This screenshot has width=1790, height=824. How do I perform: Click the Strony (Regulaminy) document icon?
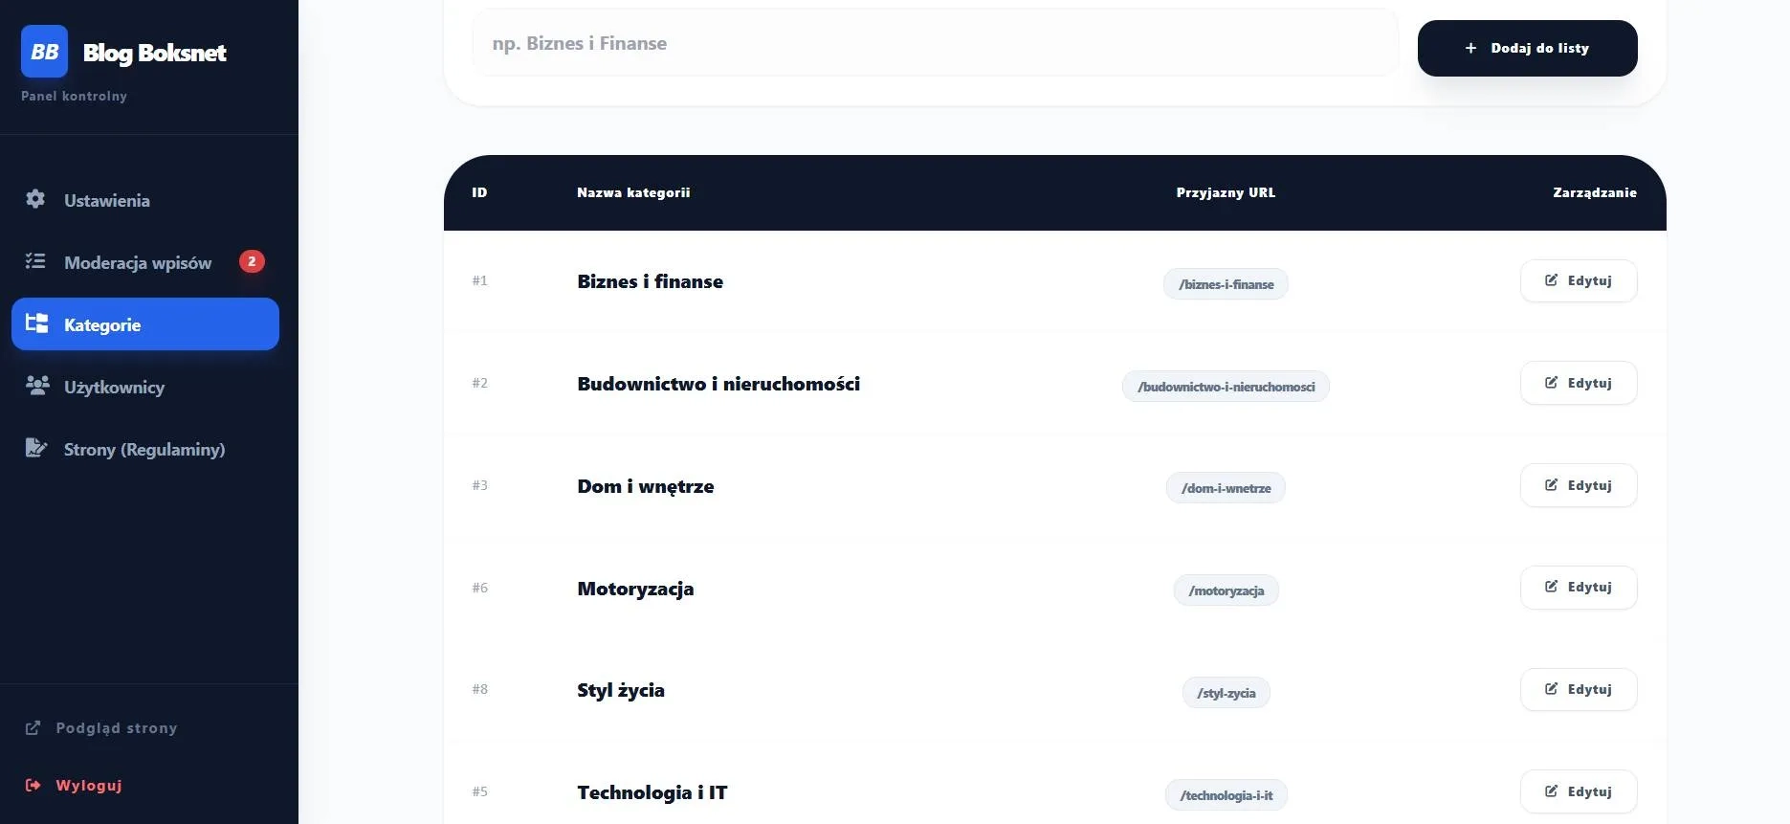[36, 448]
